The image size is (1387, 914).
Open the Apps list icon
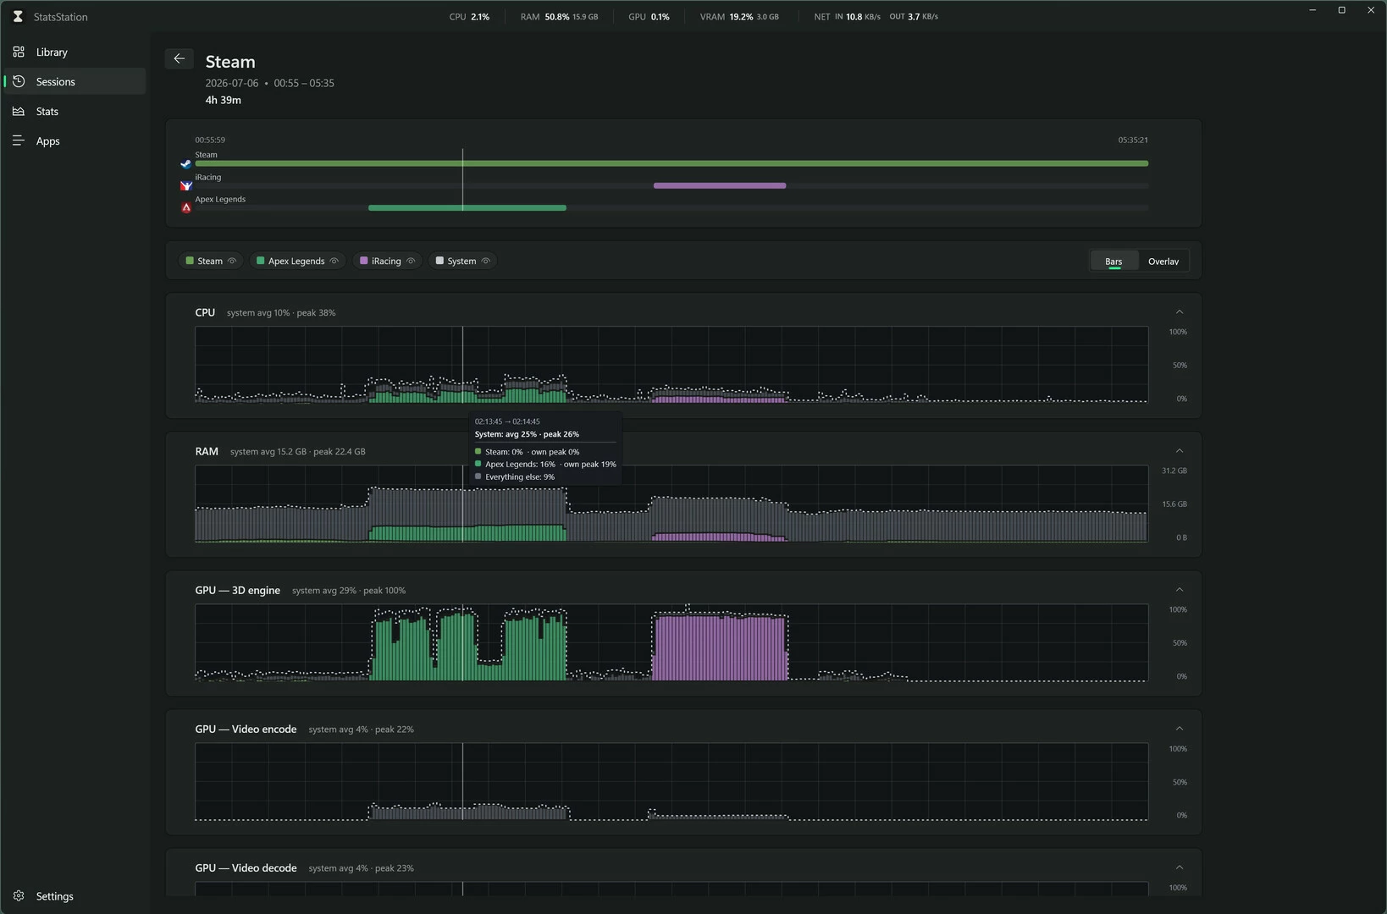coord(19,140)
